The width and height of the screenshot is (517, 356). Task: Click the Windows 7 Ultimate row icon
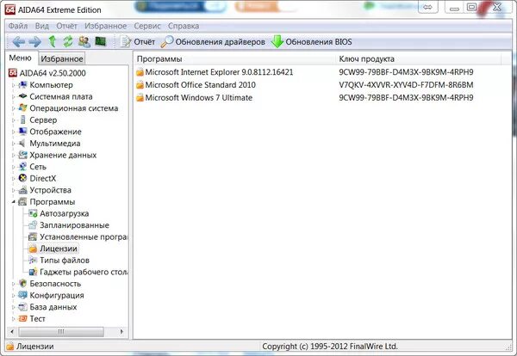140,98
